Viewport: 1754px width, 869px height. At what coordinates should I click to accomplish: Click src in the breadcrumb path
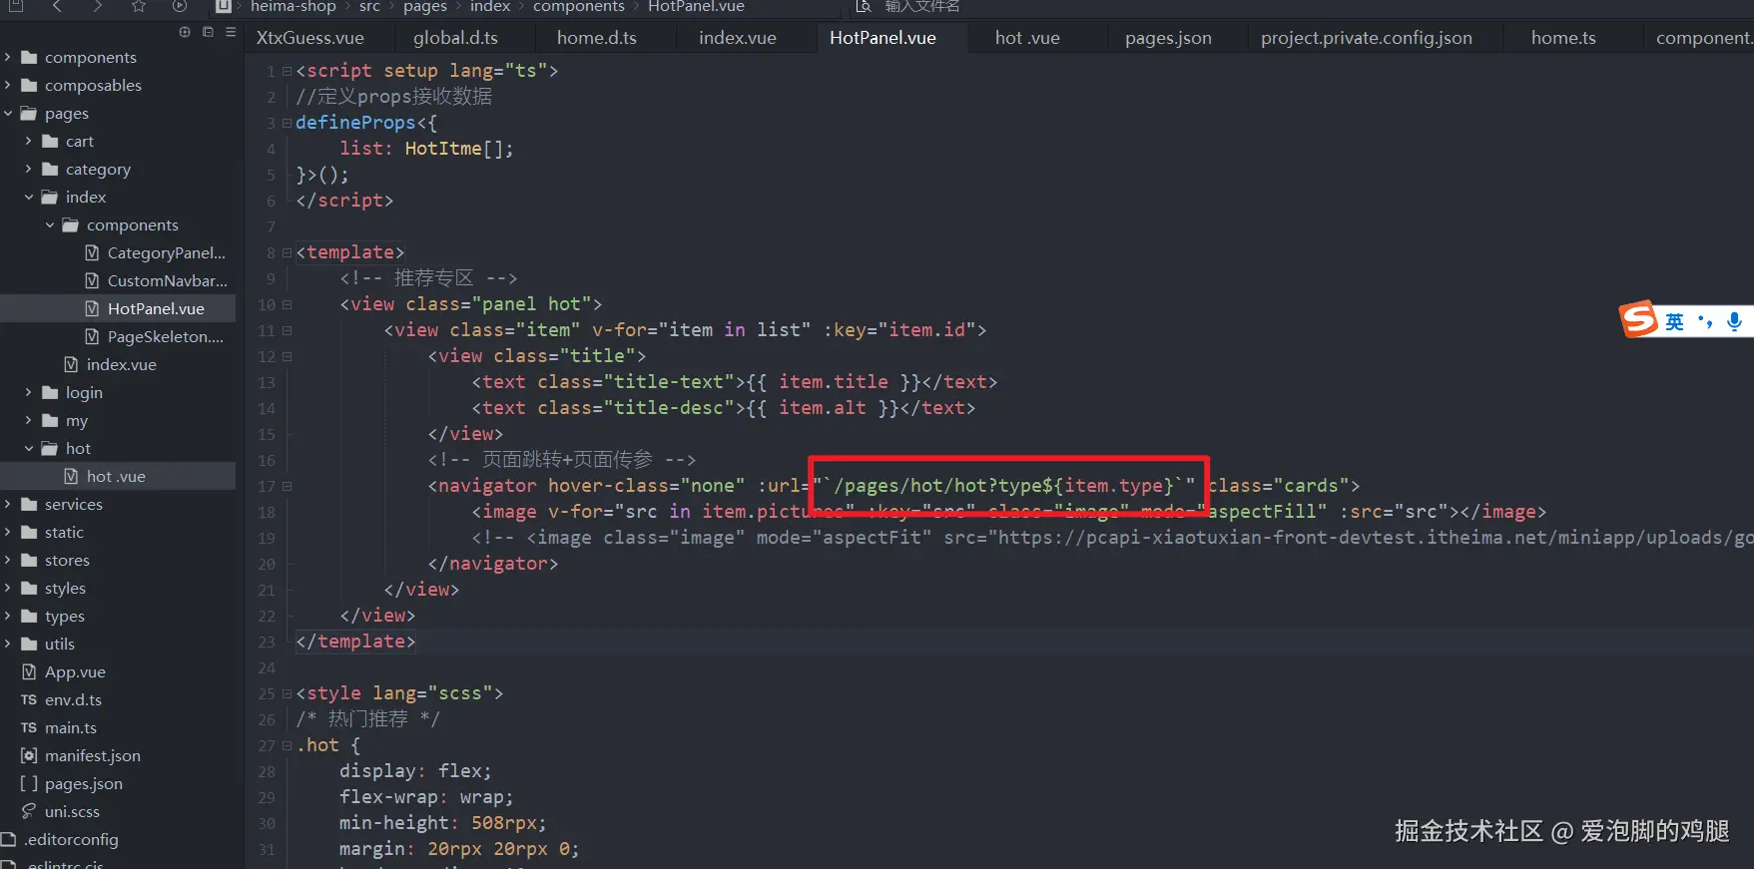pos(369,6)
